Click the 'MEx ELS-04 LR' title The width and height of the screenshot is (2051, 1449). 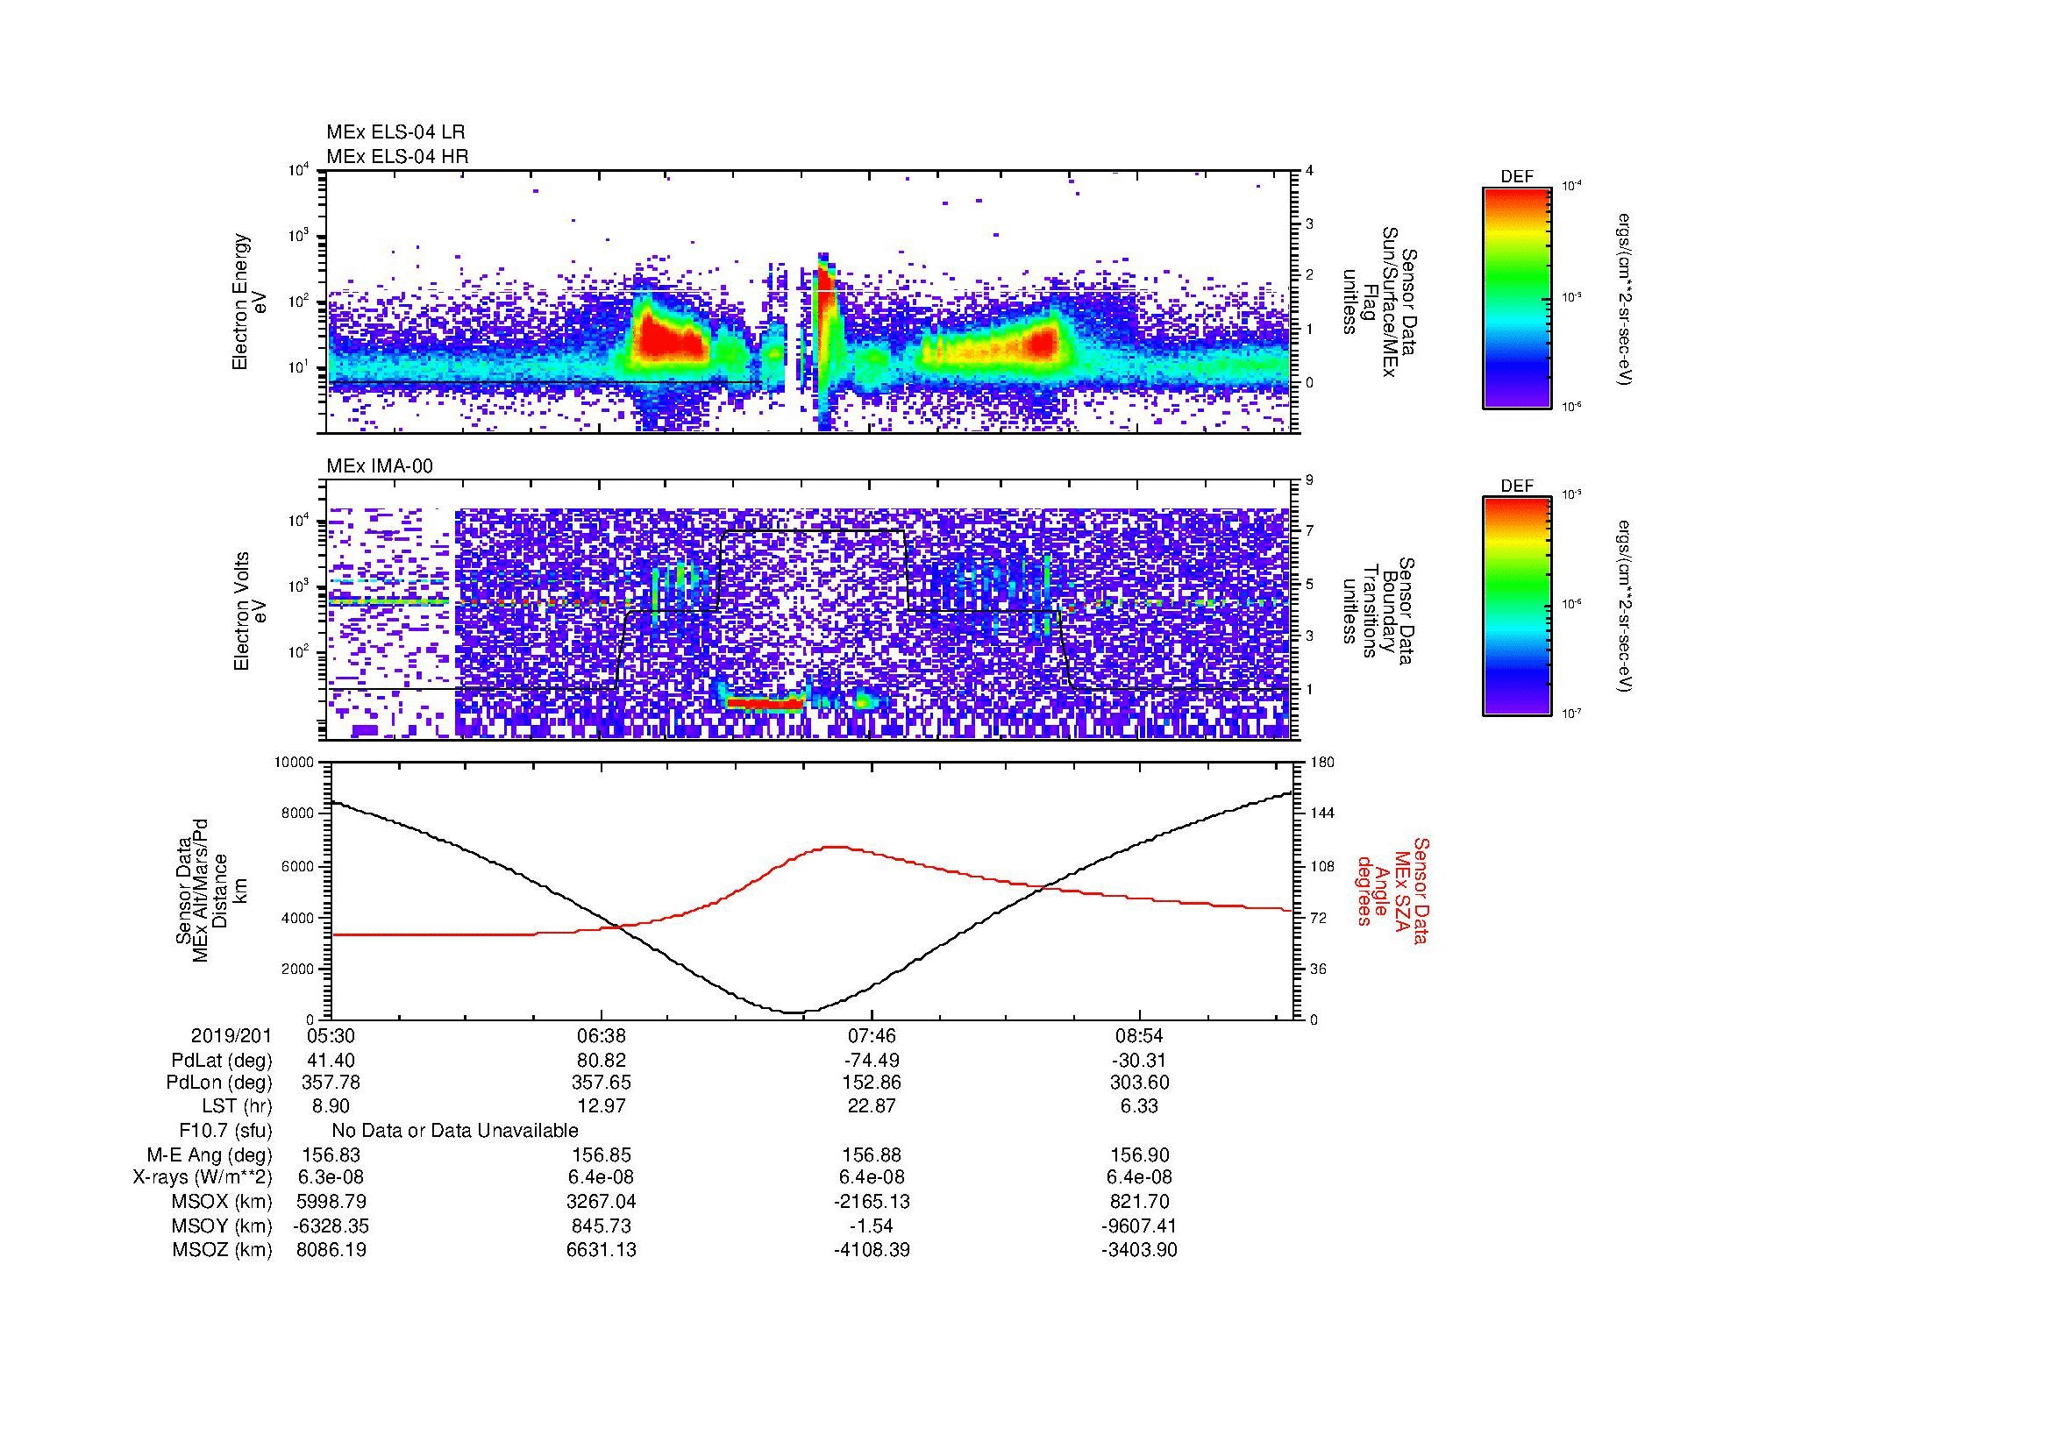[395, 132]
